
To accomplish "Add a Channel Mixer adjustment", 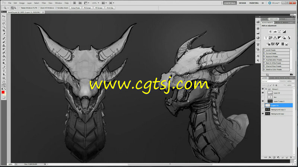I will 289,38.
